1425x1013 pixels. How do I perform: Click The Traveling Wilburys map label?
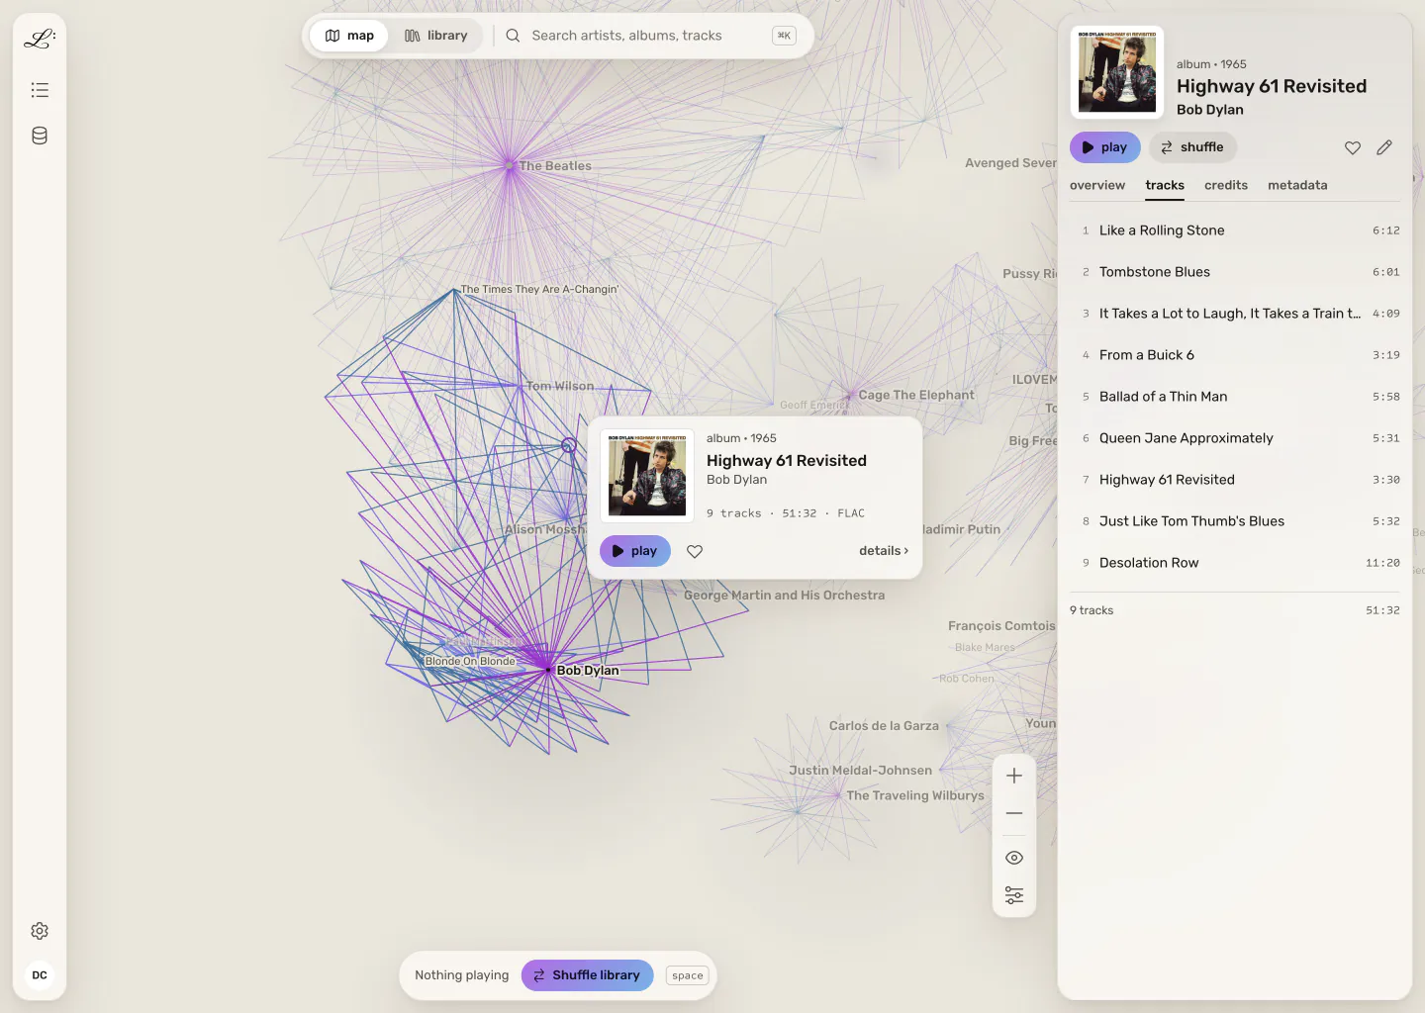(915, 795)
